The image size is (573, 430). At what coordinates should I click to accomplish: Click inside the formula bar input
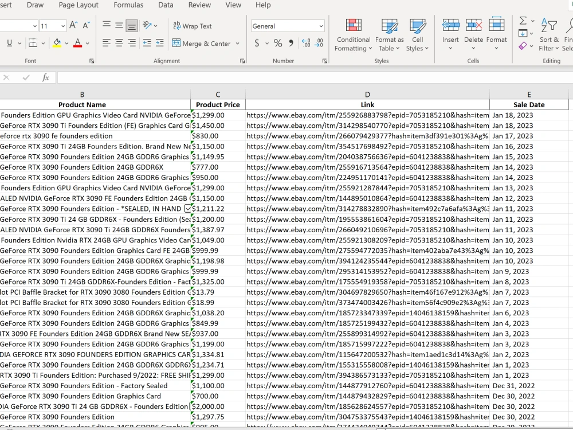315,77
